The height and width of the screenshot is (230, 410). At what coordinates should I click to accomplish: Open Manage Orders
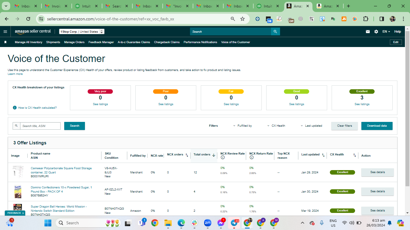[74, 42]
